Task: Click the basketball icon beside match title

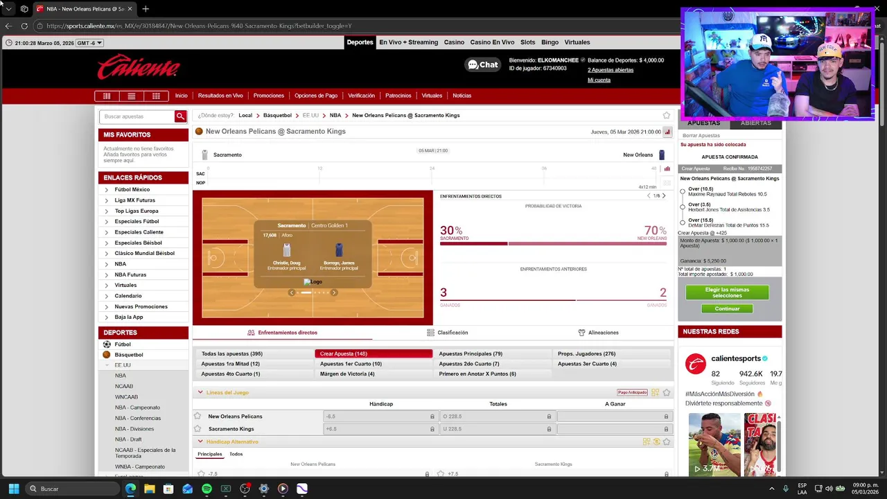Action: 199,131
